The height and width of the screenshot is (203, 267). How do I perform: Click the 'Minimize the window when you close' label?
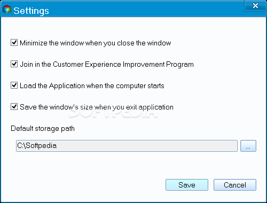coord(96,43)
